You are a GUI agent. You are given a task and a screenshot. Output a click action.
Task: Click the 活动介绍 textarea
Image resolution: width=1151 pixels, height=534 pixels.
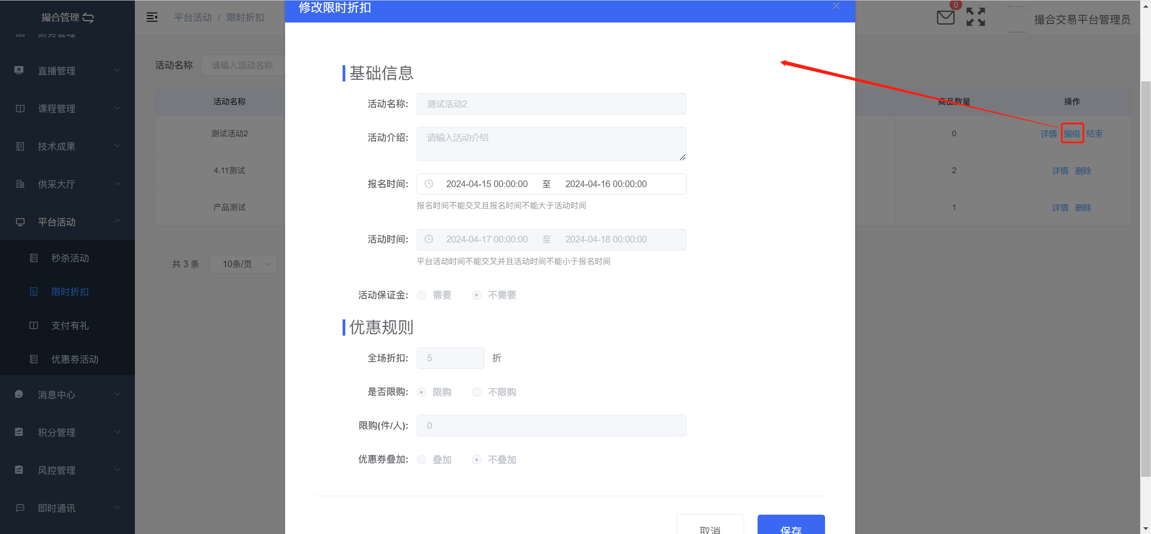click(551, 144)
